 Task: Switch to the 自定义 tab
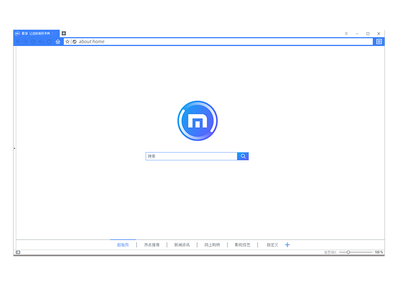(x=272, y=245)
